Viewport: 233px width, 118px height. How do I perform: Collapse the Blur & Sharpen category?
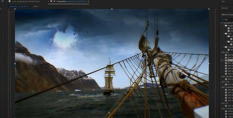point(221,109)
